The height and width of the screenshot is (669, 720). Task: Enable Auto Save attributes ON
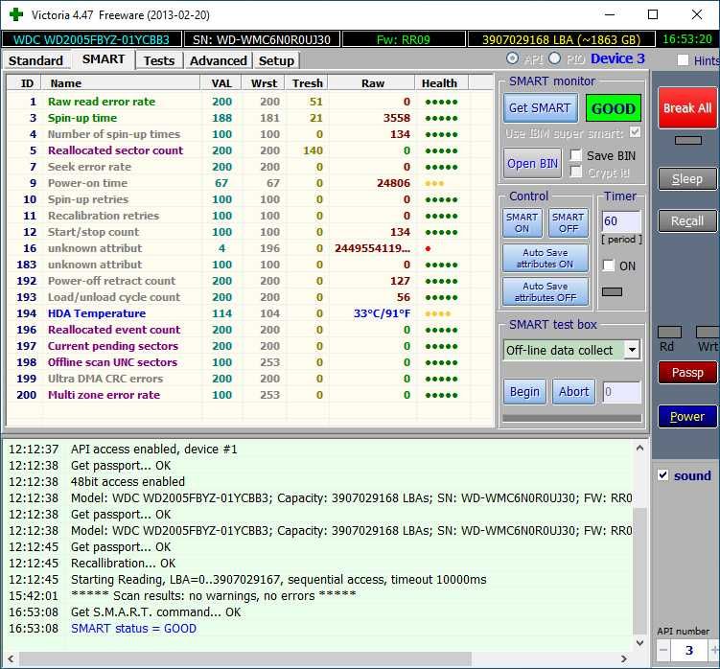[546, 258]
